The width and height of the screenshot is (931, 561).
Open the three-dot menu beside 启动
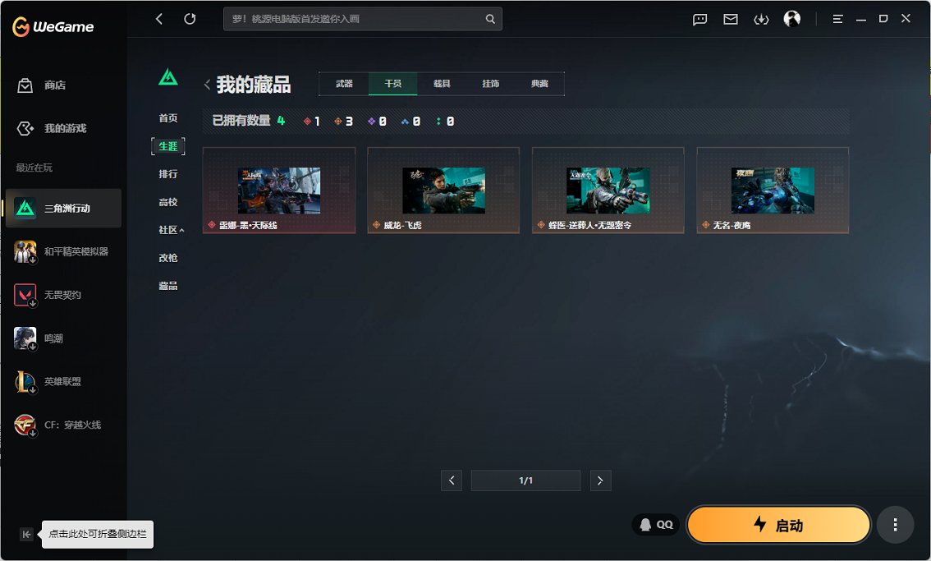(x=895, y=525)
